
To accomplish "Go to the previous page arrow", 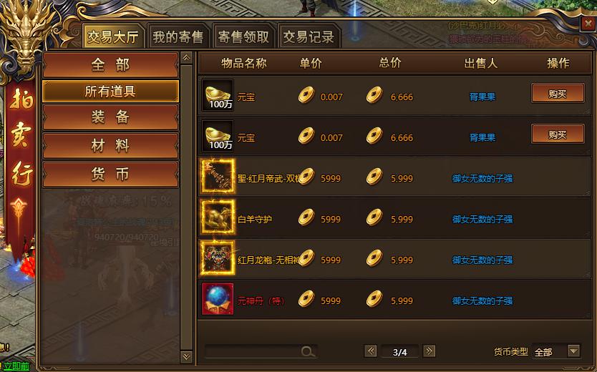I will coord(371,351).
